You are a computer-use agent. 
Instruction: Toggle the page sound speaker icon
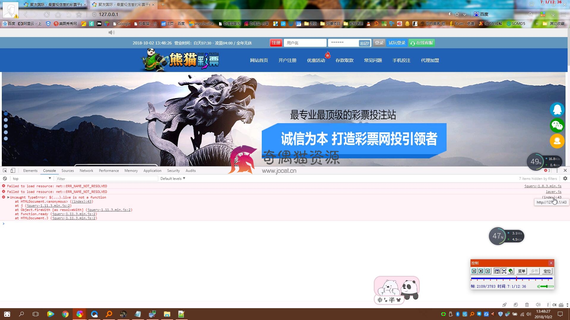click(111, 32)
